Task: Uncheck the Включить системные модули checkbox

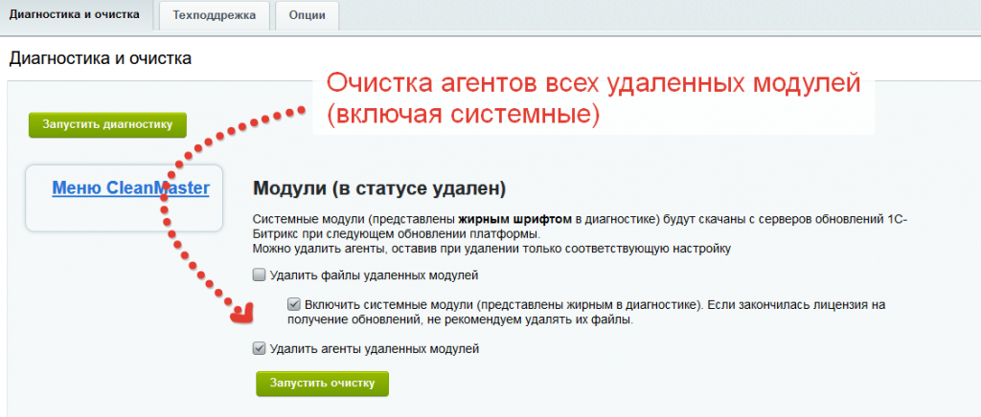Action: pyautogui.click(x=294, y=304)
